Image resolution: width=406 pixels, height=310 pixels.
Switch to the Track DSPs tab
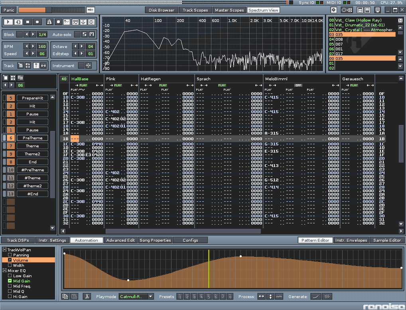[x=18, y=240]
